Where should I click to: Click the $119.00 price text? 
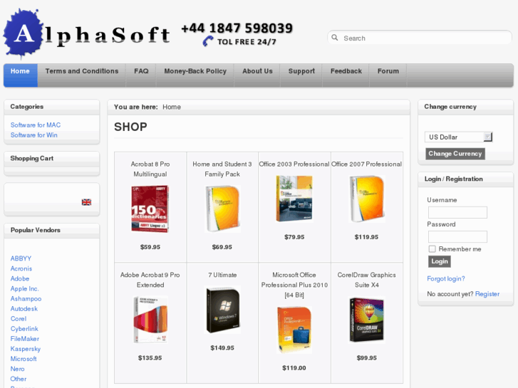pos(294,368)
